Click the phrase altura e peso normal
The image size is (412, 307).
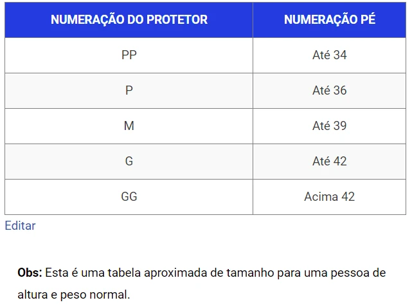(x=74, y=295)
